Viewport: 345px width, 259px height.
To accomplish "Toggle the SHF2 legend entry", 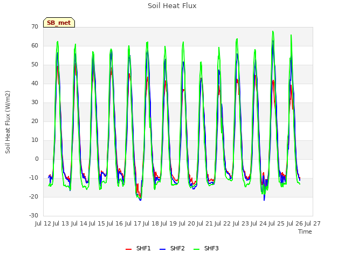I will point(172,248).
